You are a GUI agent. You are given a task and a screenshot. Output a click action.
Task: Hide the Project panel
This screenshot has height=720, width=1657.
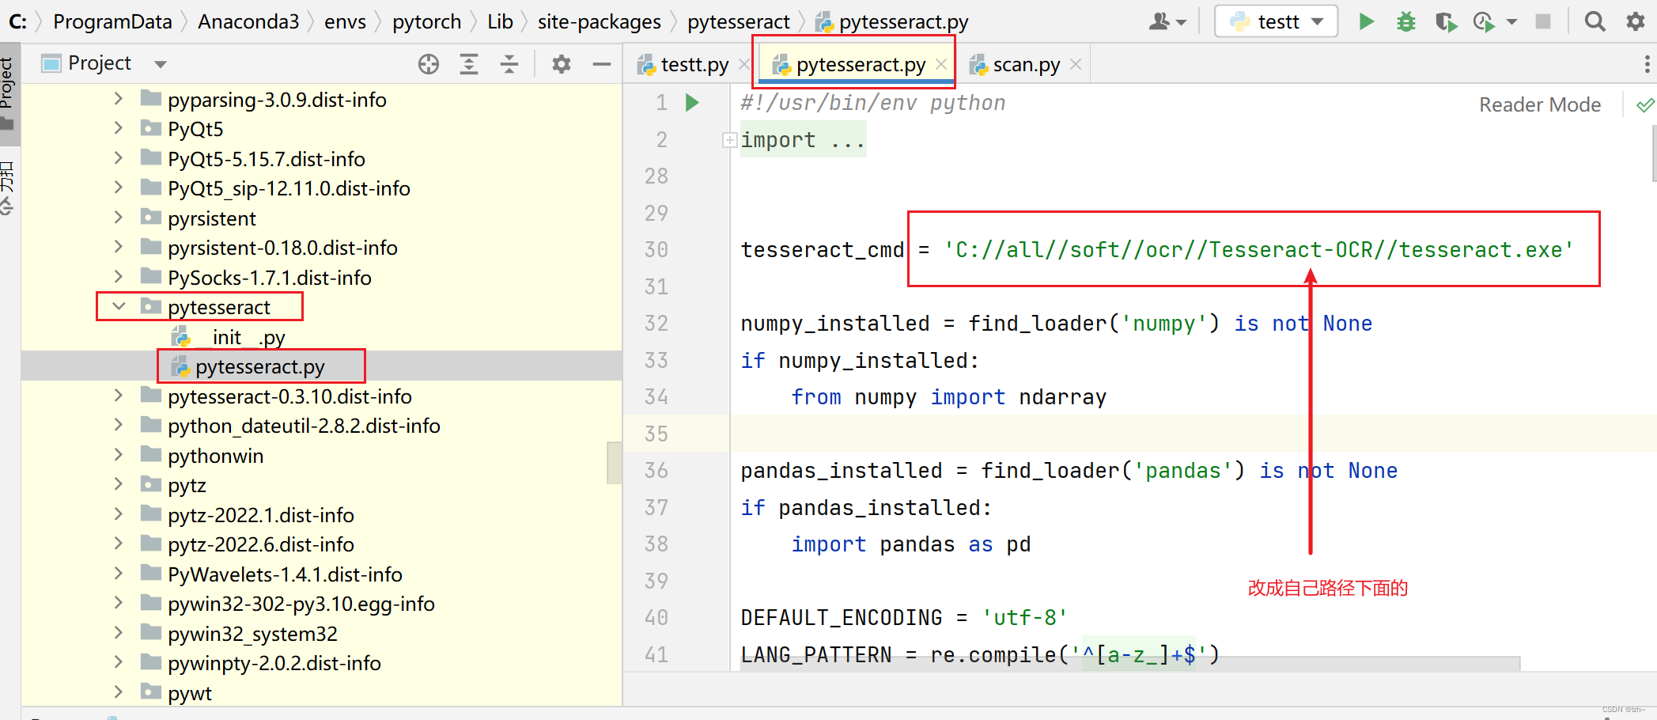click(602, 64)
